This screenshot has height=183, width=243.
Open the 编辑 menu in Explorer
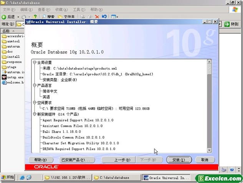(x=26, y=10)
